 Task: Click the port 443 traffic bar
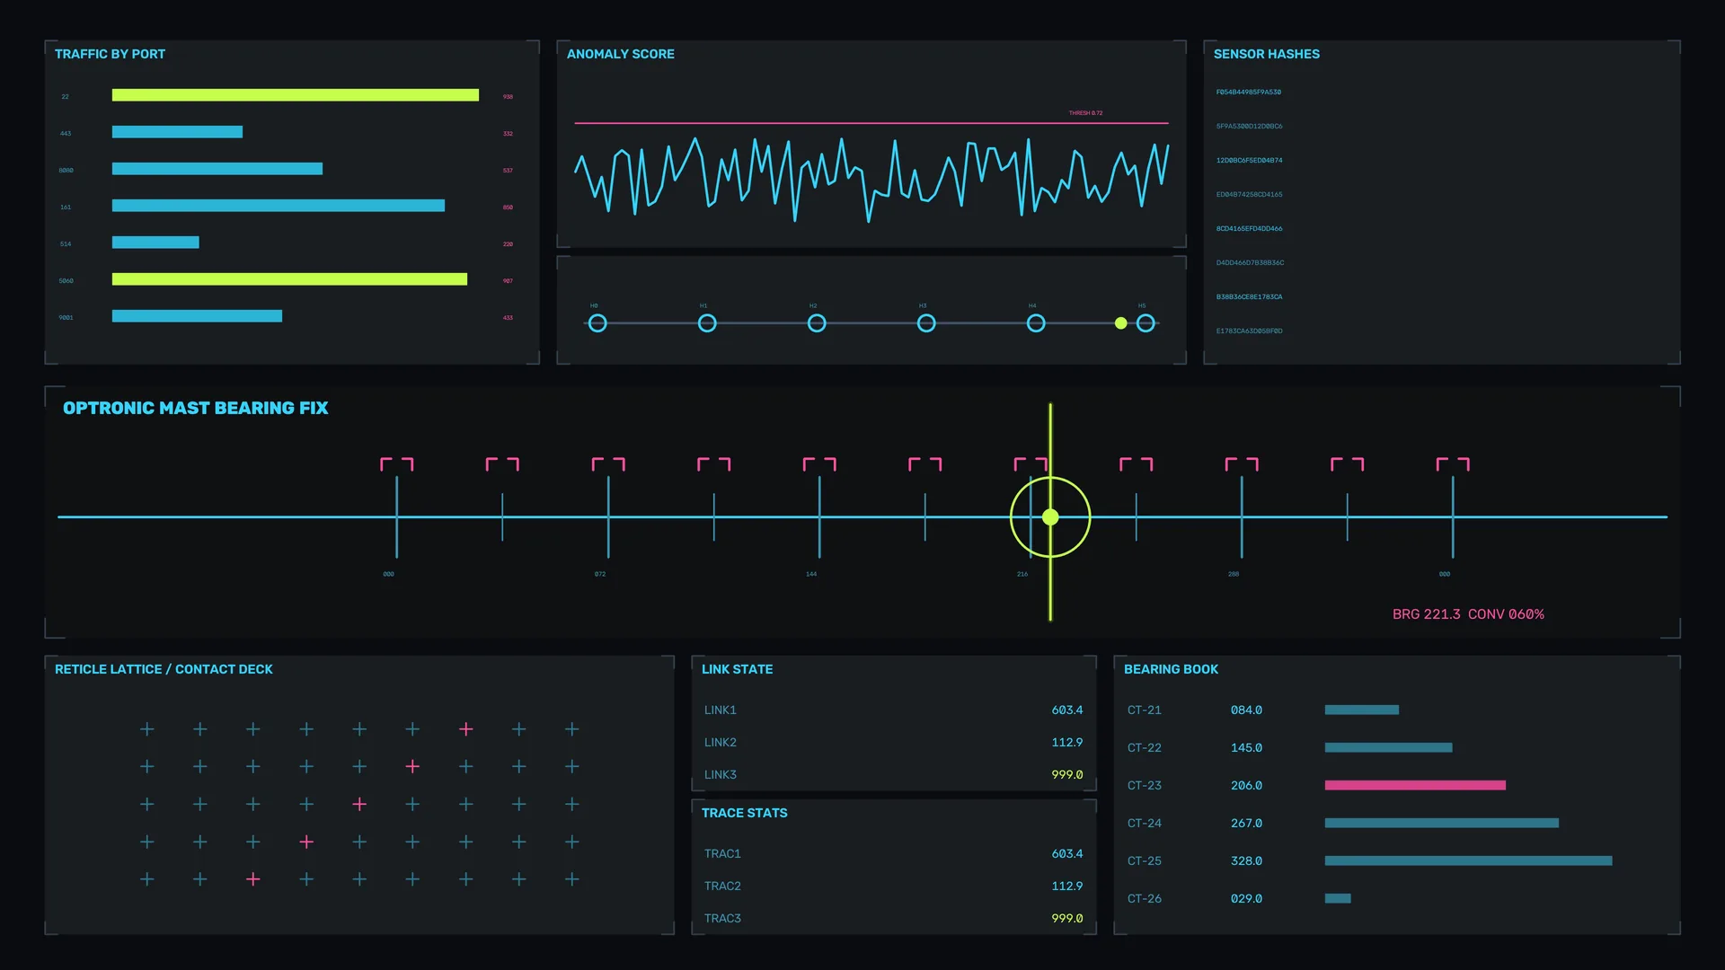pos(177,132)
